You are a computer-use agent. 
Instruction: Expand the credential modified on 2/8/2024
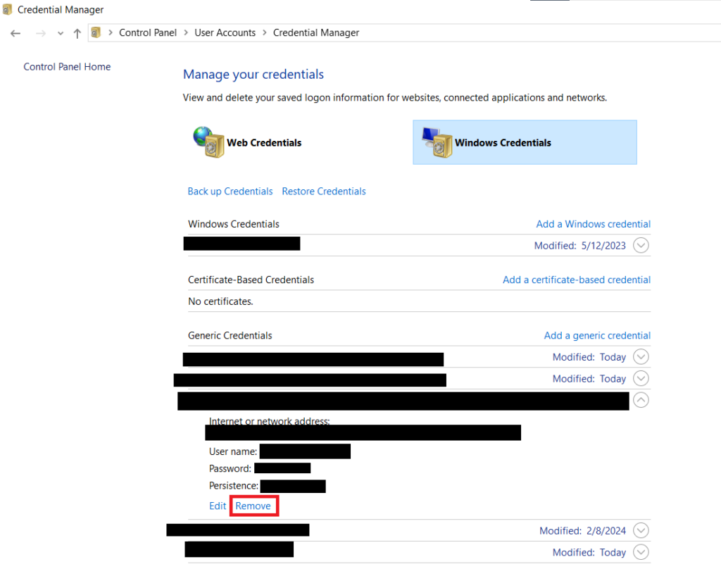tap(640, 530)
